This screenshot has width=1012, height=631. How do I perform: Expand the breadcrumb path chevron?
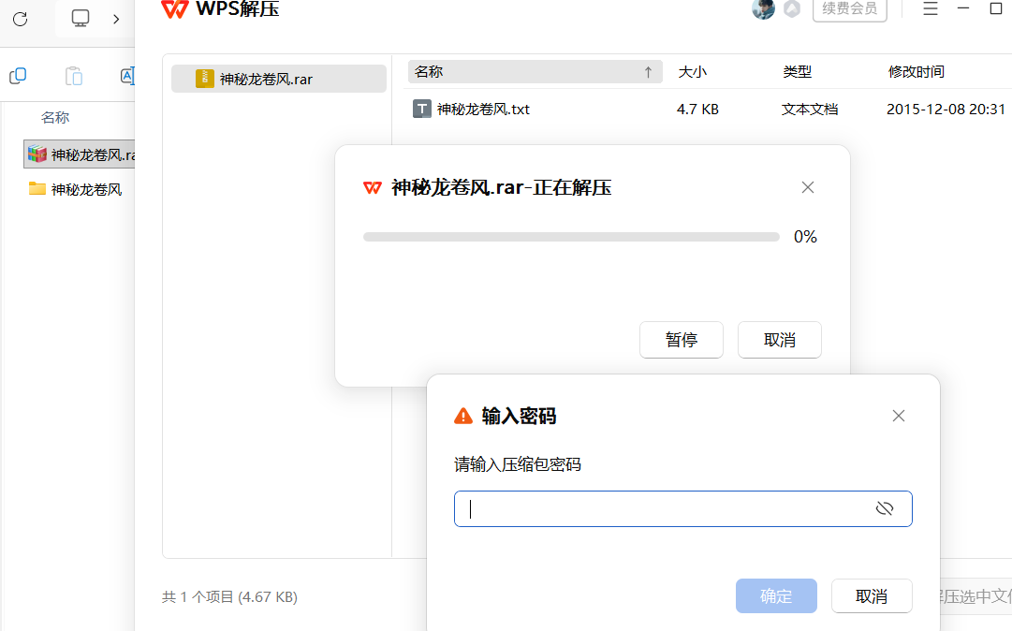click(116, 19)
